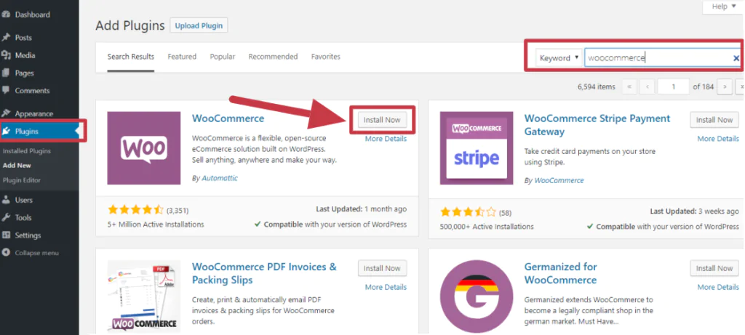This screenshot has height=335, width=745.
Task: Expand the Help panel at top
Action: click(722, 7)
